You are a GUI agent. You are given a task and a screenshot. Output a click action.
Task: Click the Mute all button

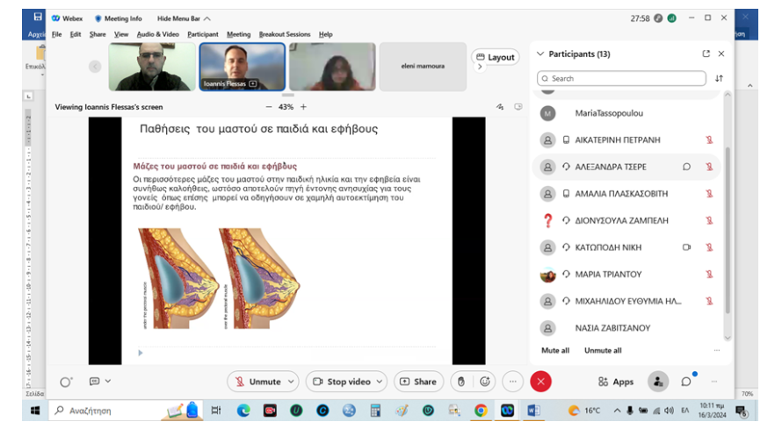[555, 350]
